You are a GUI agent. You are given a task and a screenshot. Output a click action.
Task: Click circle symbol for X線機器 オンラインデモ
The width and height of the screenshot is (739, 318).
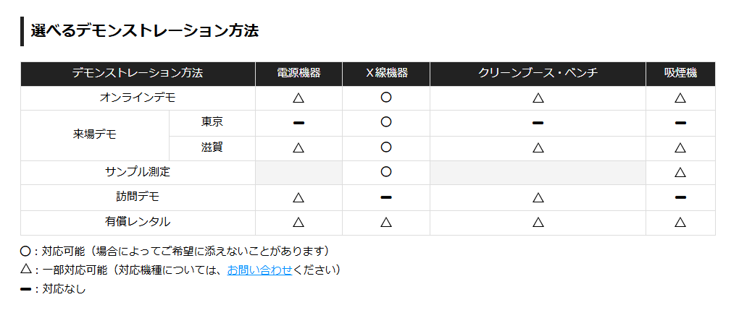[x=386, y=98]
